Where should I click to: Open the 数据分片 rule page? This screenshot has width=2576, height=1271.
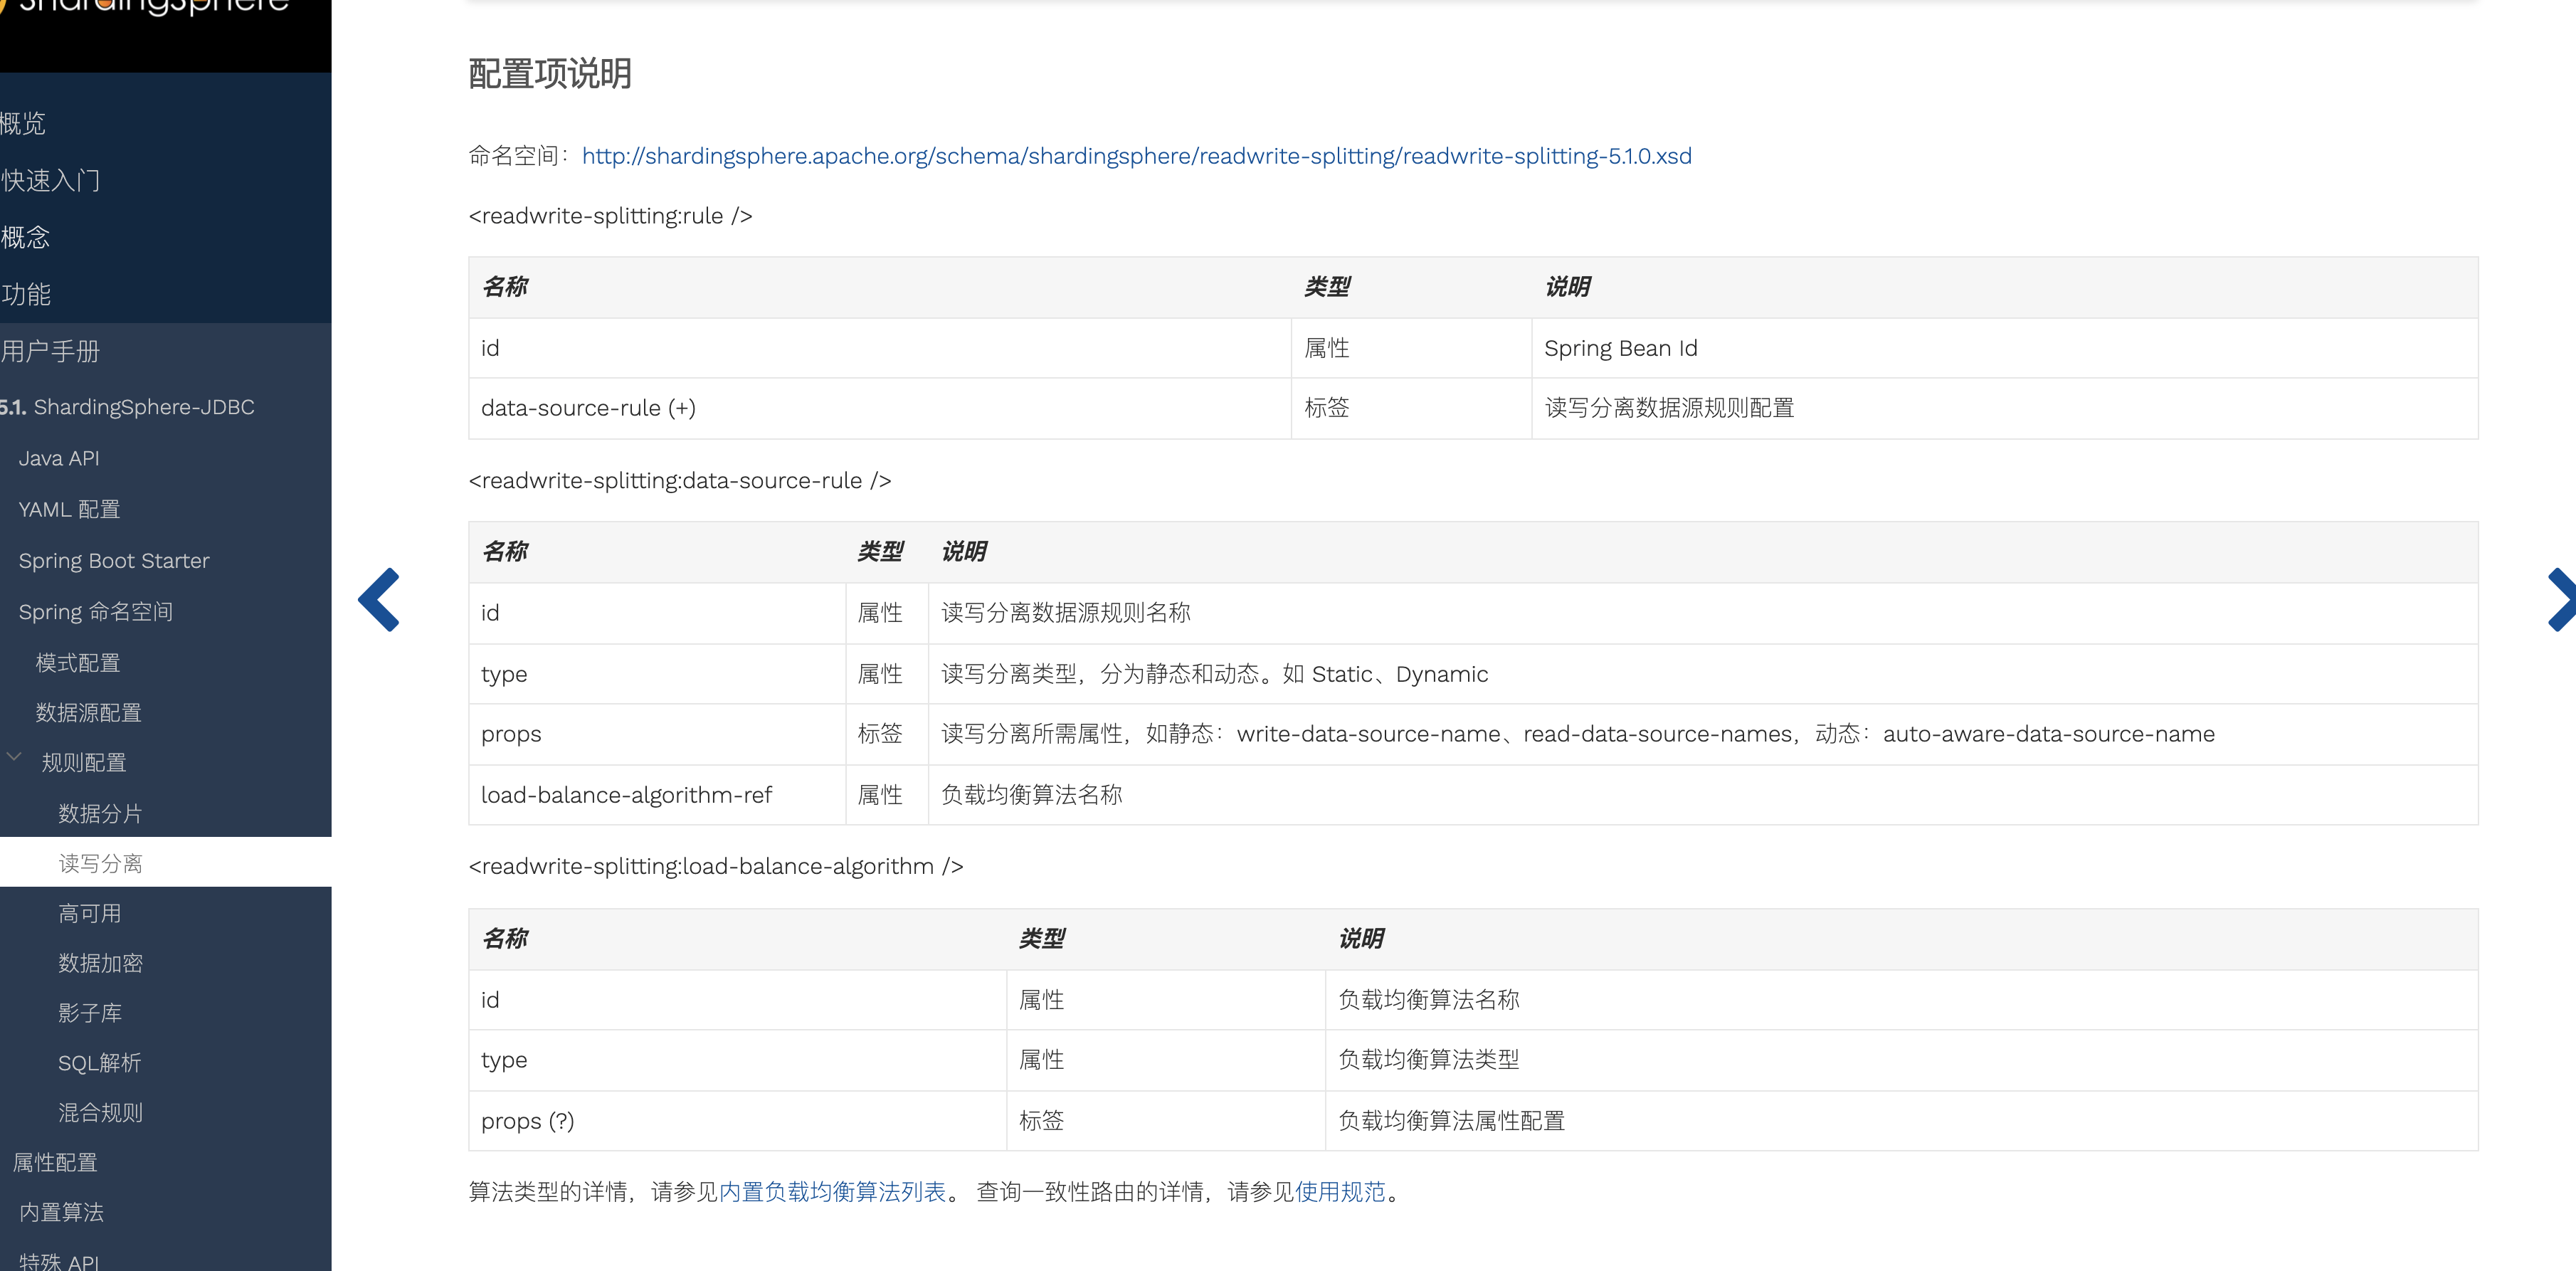click(100, 813)
